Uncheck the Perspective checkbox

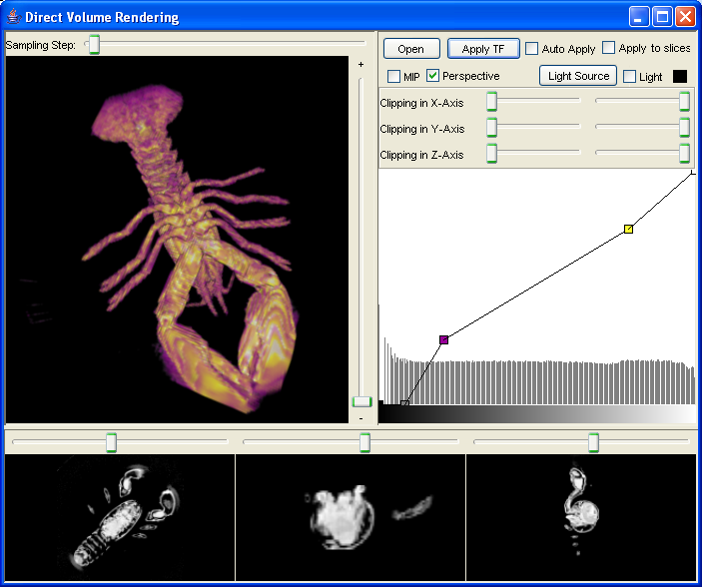click(x=432, y=76)
